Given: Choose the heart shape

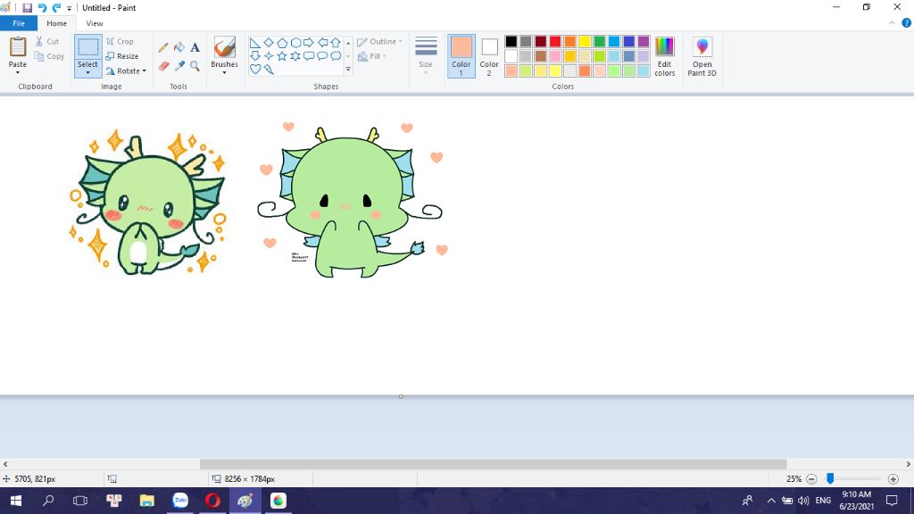Looking at the screenshot, I should 254,69.
